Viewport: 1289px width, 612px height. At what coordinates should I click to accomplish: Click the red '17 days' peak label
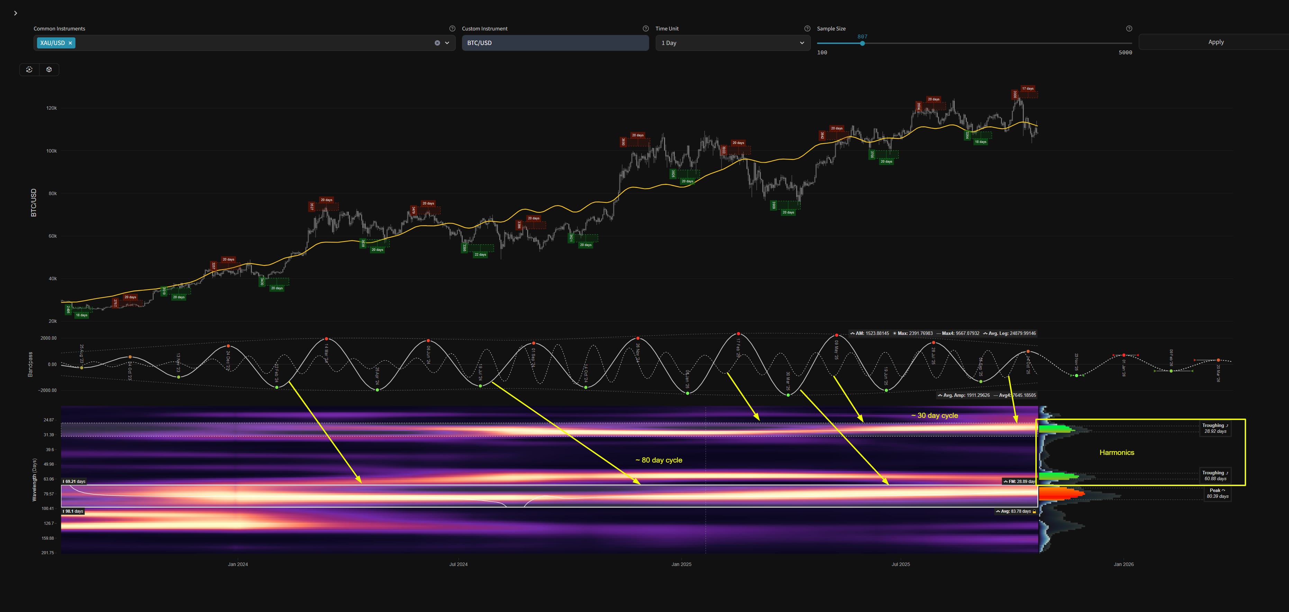click(x=1027, y=89)
